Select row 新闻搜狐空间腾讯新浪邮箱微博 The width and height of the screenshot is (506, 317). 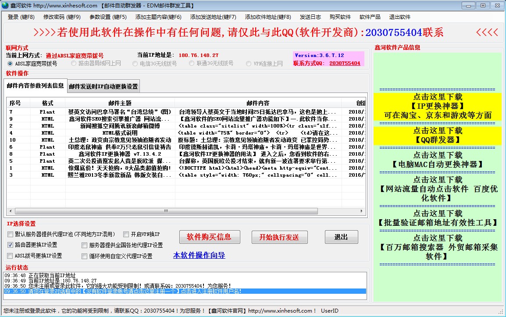(186, 126)
